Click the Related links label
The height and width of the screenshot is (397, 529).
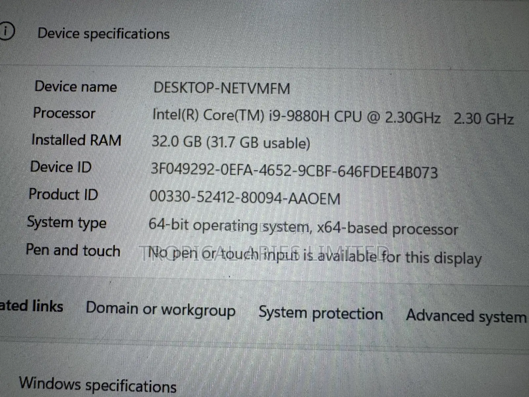coord(31,305)
